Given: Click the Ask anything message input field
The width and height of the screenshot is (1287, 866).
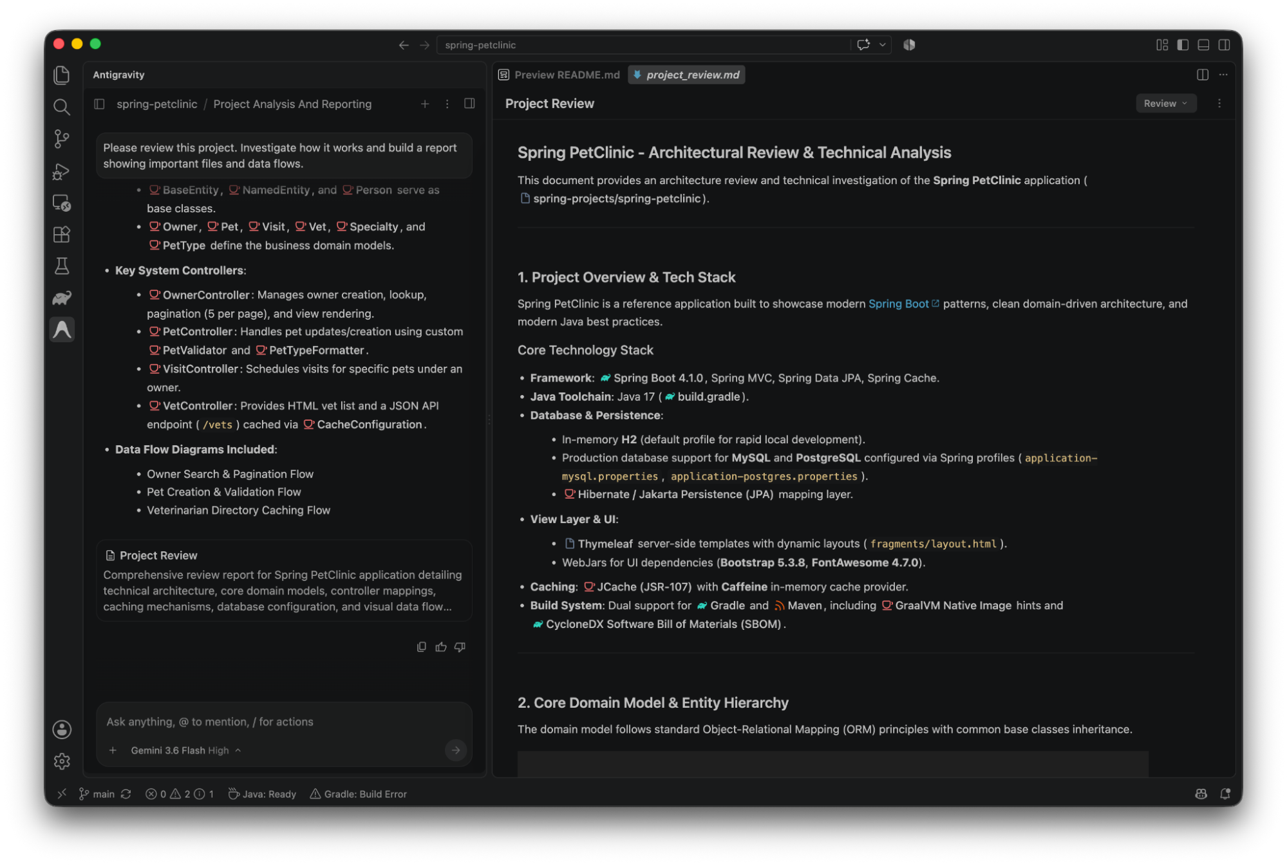Looking at the screenshot, I should pyautogui.click(x=284, y=722).
